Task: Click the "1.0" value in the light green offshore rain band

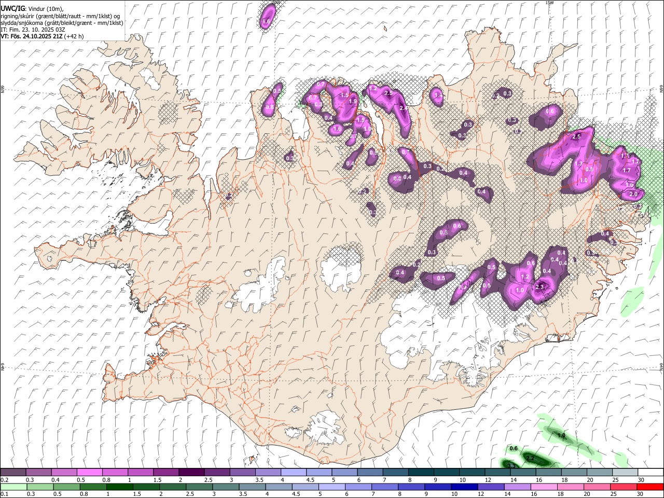Action: 561,435
